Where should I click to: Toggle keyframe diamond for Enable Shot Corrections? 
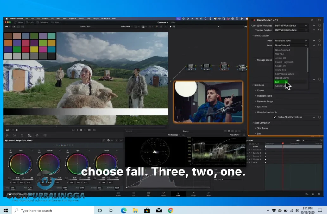(x=314, y=117)
